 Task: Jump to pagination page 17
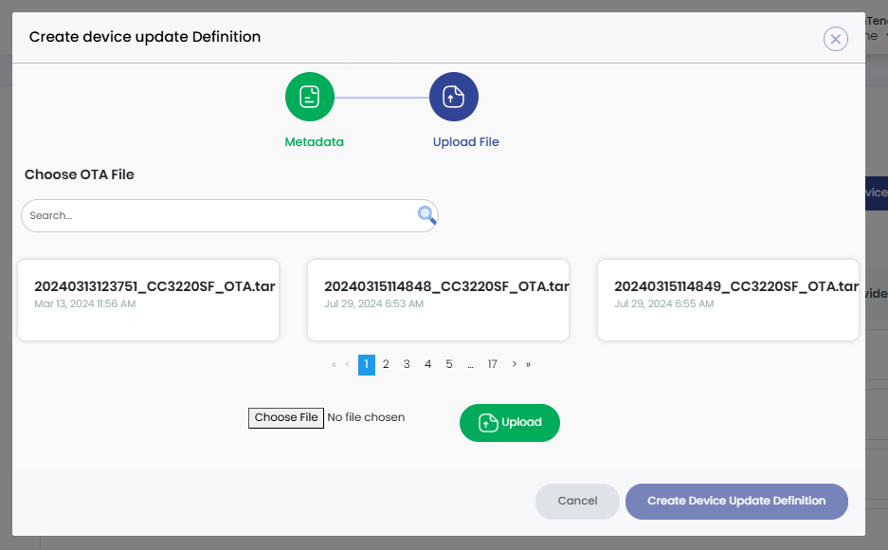[x=492, y=365]
